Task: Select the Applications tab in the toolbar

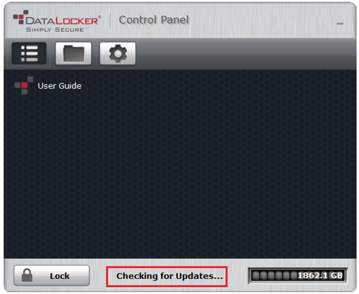Action: pyautogui.click(x=29, y=54)
